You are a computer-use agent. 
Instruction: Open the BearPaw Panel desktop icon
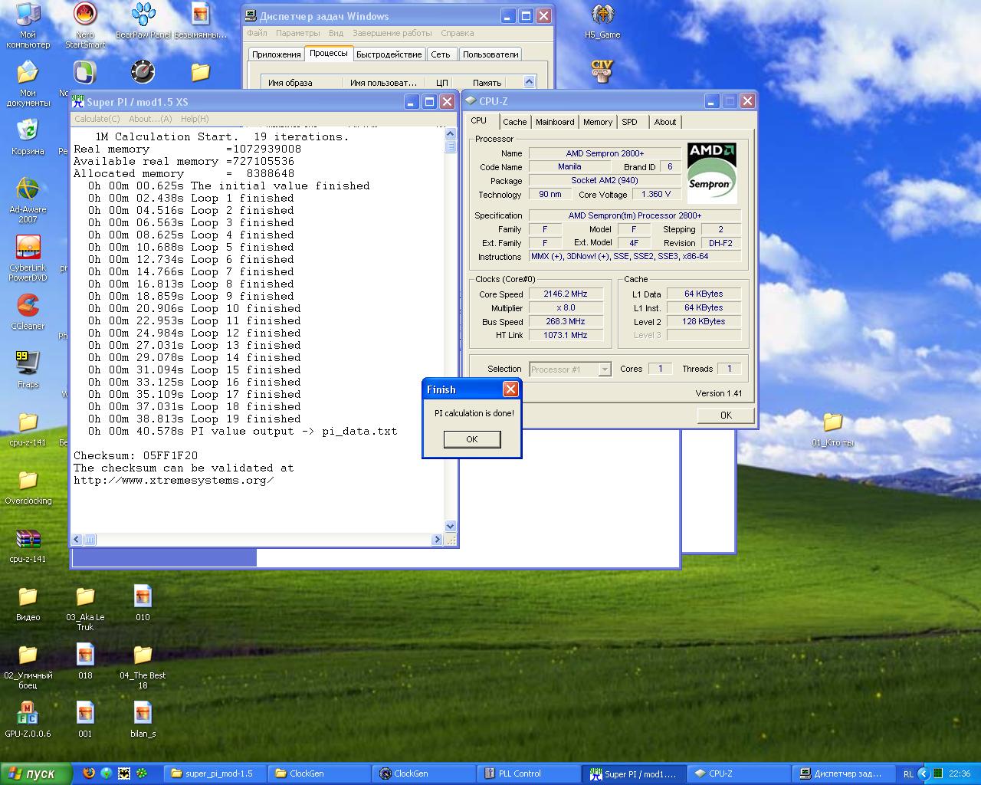click(143, 21)
